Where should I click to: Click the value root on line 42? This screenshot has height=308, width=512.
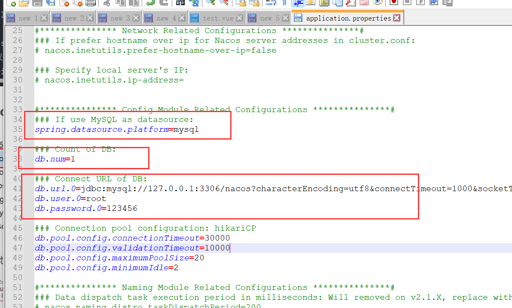(96, 198)
